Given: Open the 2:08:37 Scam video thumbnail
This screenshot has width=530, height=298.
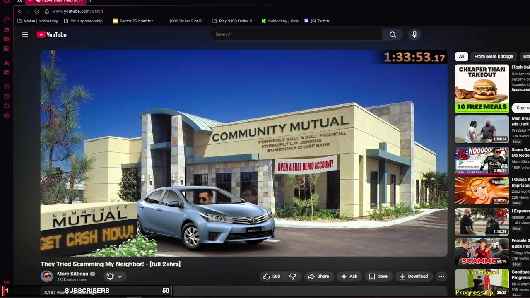Looking at the screenshot, I should pos(482,161).
